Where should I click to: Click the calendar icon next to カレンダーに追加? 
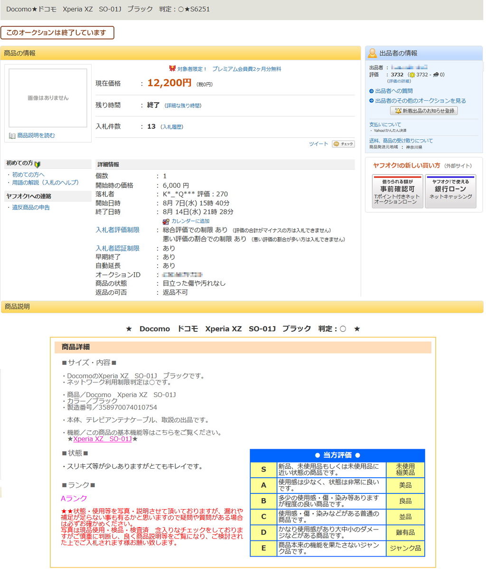166,222
